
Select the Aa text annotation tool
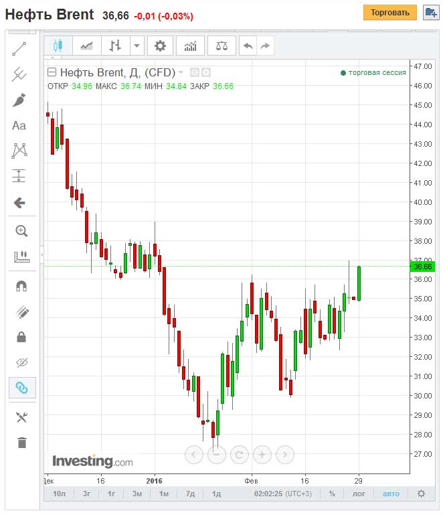(x=19, y=125)
